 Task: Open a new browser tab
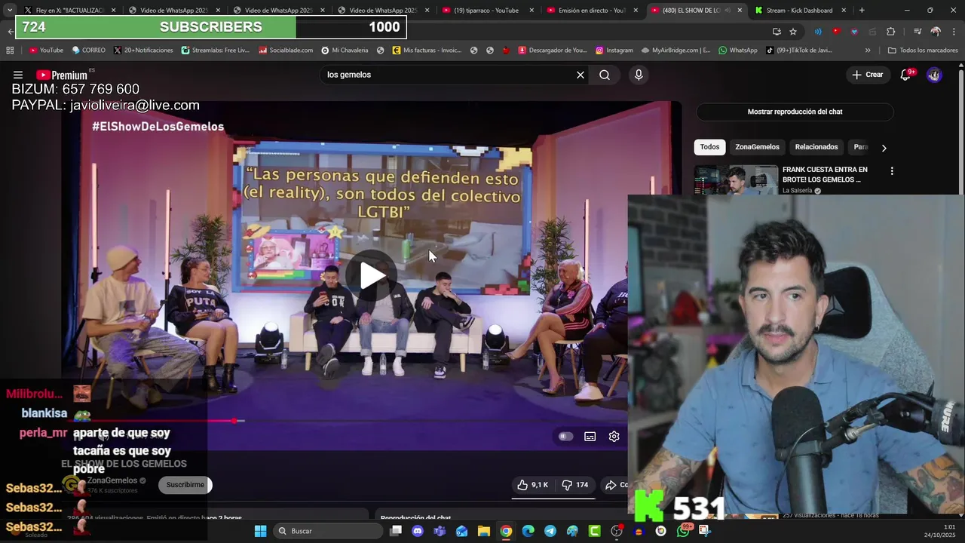point(862,11)
